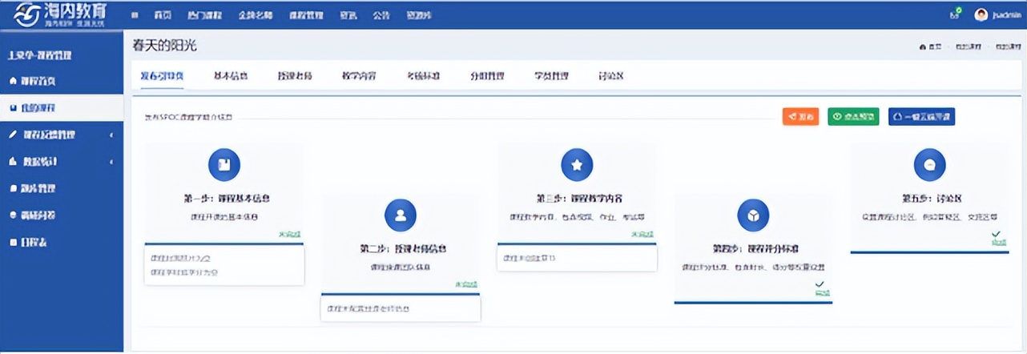Open notifications icon with green badge
The height and width of the screenshot is (354, 1027).
pyautogui.click(x=954, y=14)
